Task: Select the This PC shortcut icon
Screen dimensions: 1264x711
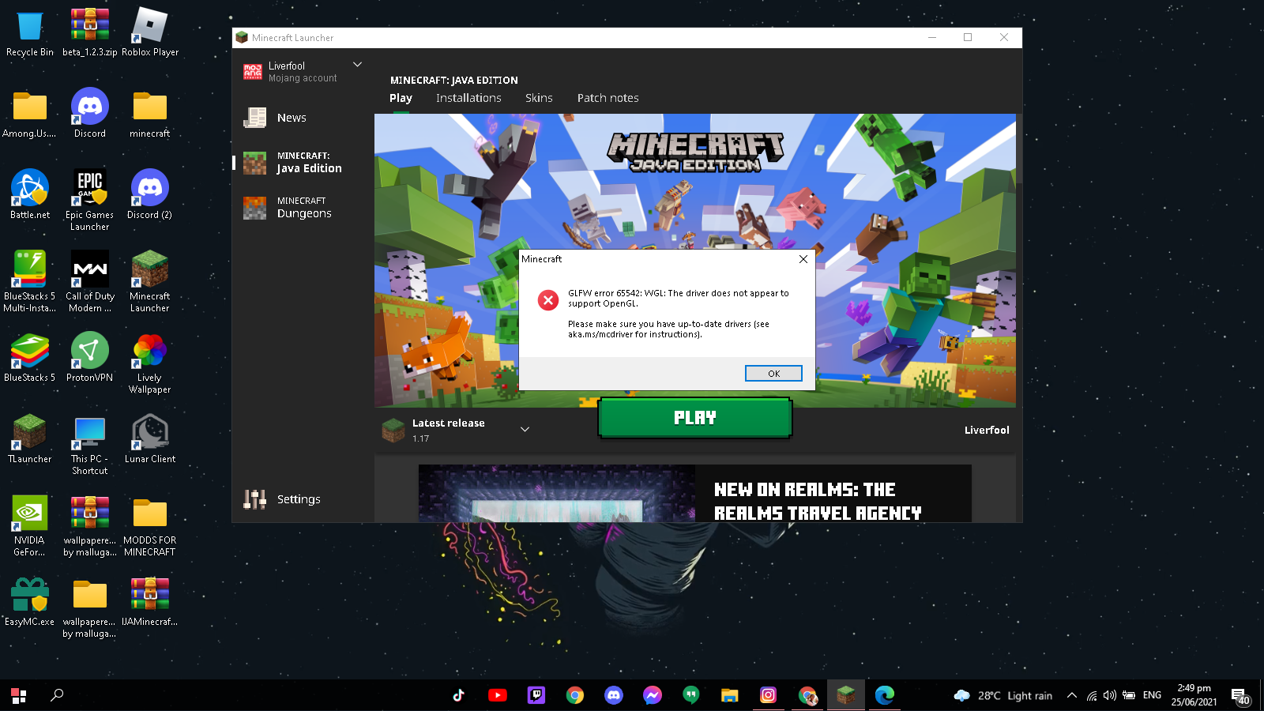Action: click(x=90, y=445)
